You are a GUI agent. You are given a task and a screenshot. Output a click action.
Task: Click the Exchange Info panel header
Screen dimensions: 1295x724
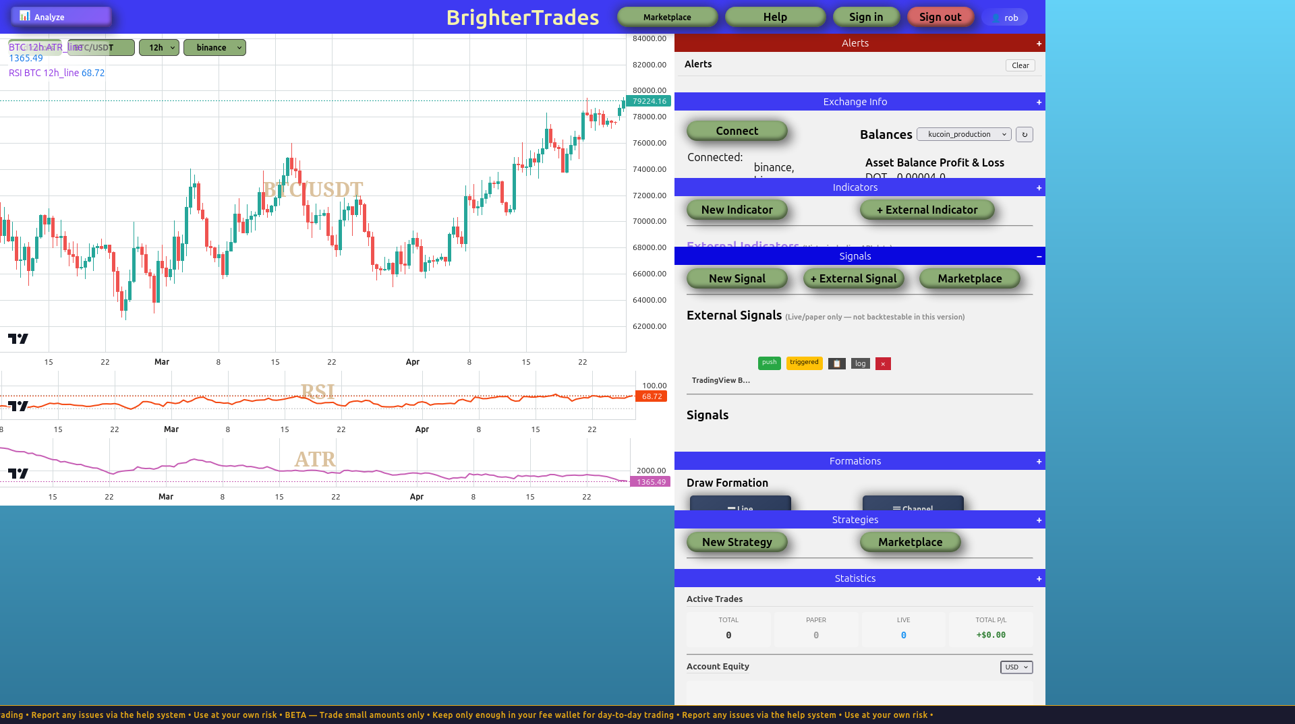[x=860, y=102]
